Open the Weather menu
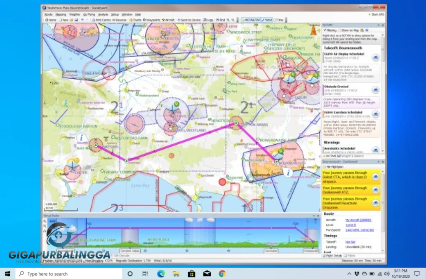426x279 pixels. [75, 14]
